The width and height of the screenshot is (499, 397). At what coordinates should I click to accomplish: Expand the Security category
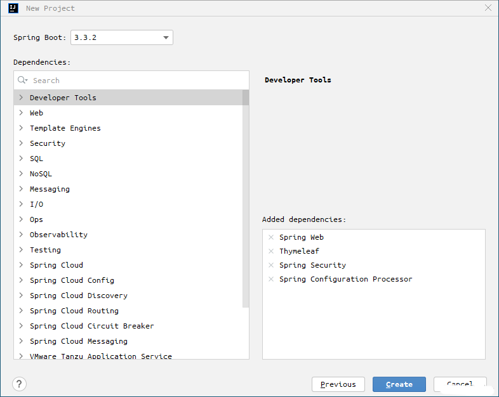coord(21,143)
